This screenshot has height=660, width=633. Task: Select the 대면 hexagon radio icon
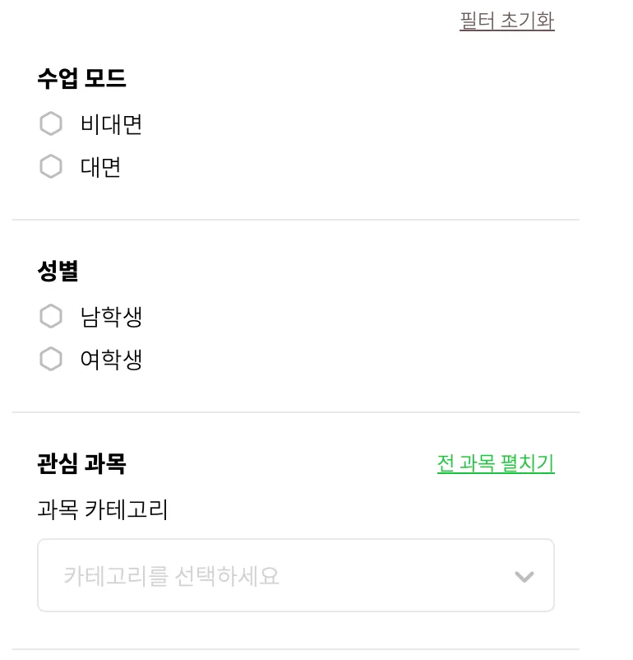[51, 167]
